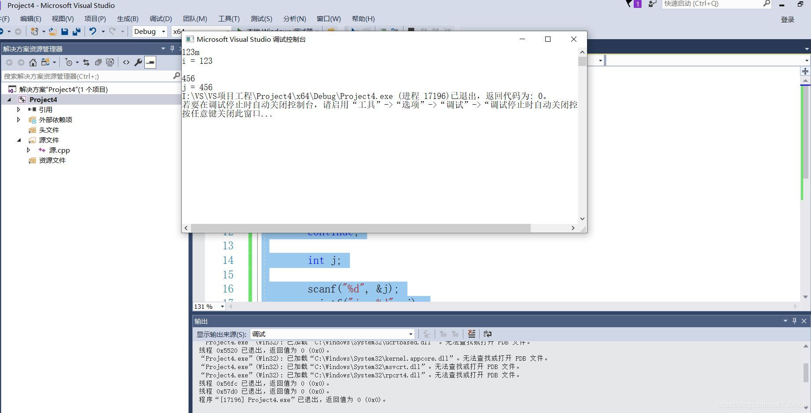The width and height of the screenshot is (811, 413).
Task: Select the 头文件 folder
Action: point(49,130)
